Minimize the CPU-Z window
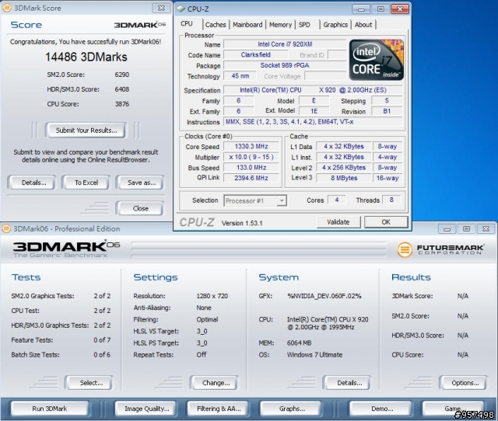The image size is (498, 421). tap(361, 9)
